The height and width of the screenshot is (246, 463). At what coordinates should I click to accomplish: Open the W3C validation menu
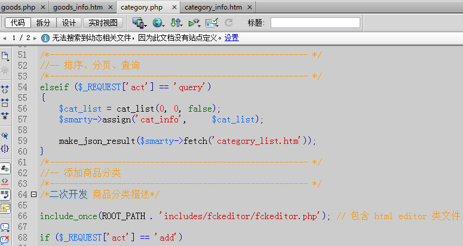coord(194,23)
